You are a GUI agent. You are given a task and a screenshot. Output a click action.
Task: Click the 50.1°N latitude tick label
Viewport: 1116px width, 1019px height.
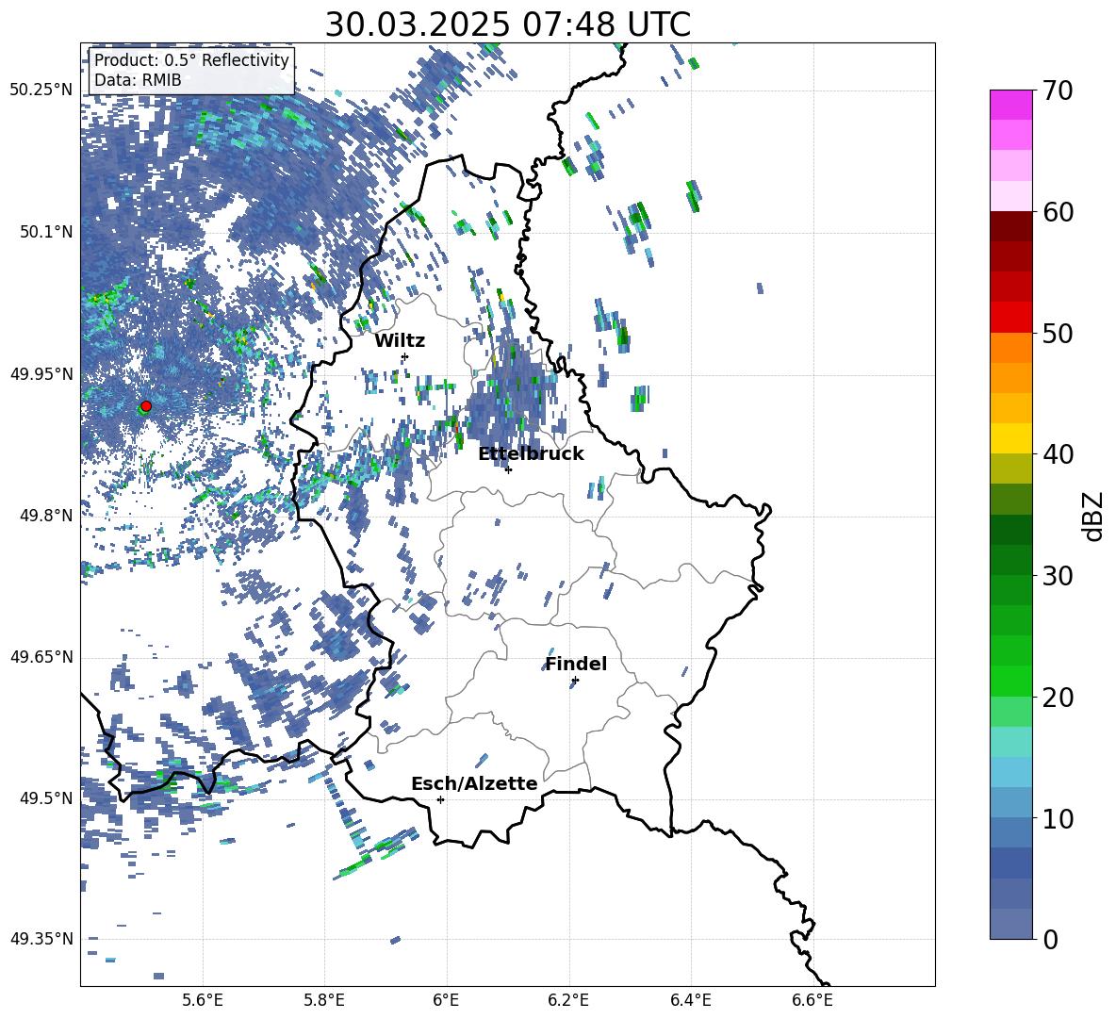tap(46, 232)
